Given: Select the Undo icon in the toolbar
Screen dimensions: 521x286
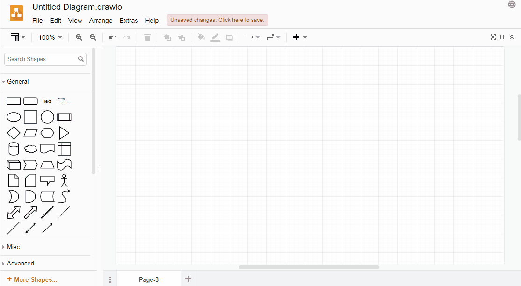Looking at the screenshot, I should tap(112, 37).
